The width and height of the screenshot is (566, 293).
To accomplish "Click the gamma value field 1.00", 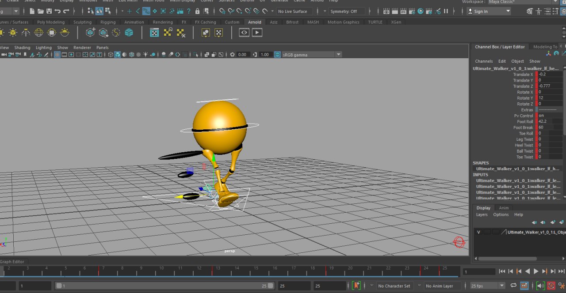I will pos(265,54).
